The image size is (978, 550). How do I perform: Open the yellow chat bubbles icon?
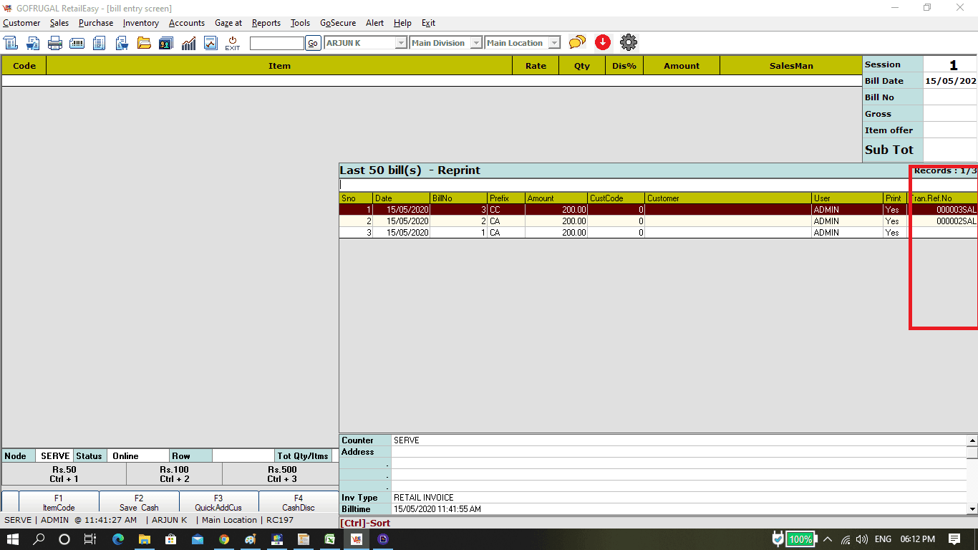577,43
